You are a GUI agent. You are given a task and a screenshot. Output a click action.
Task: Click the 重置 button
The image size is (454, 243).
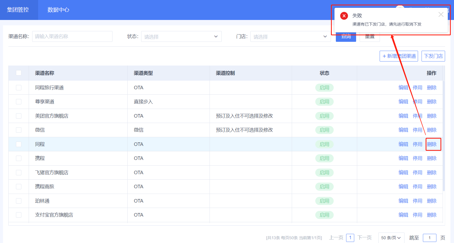pyautogui.click(x=370, y=37)
